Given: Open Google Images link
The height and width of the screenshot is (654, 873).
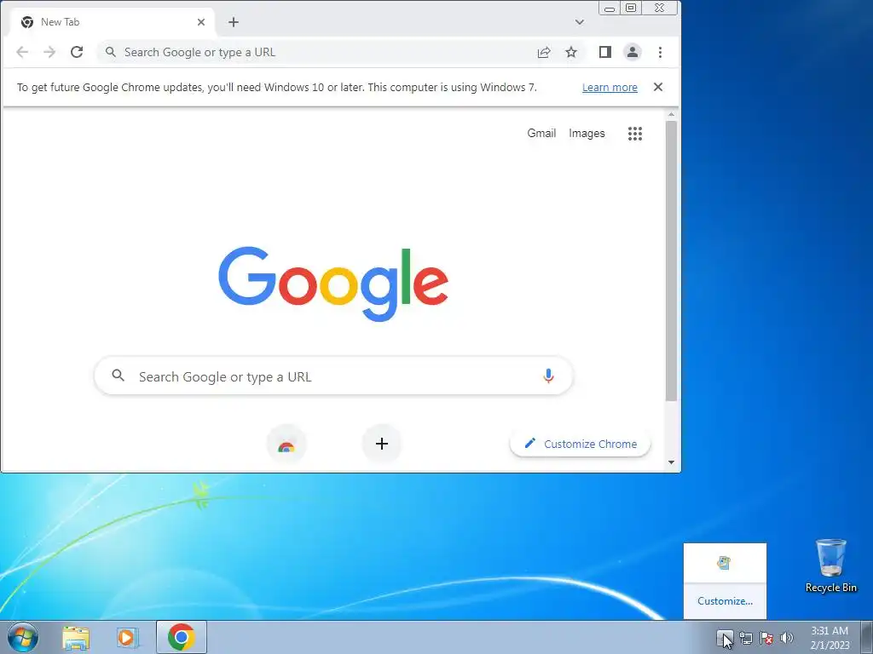Looking at the screenshot, I should [587, 133].
